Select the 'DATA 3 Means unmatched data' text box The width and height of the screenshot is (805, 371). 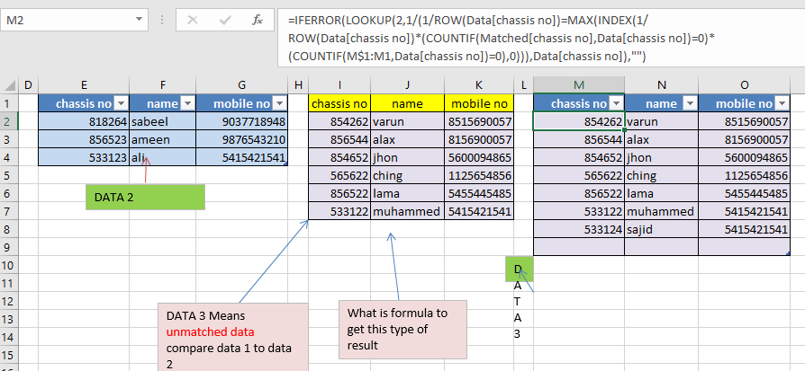tap(233, 337)
